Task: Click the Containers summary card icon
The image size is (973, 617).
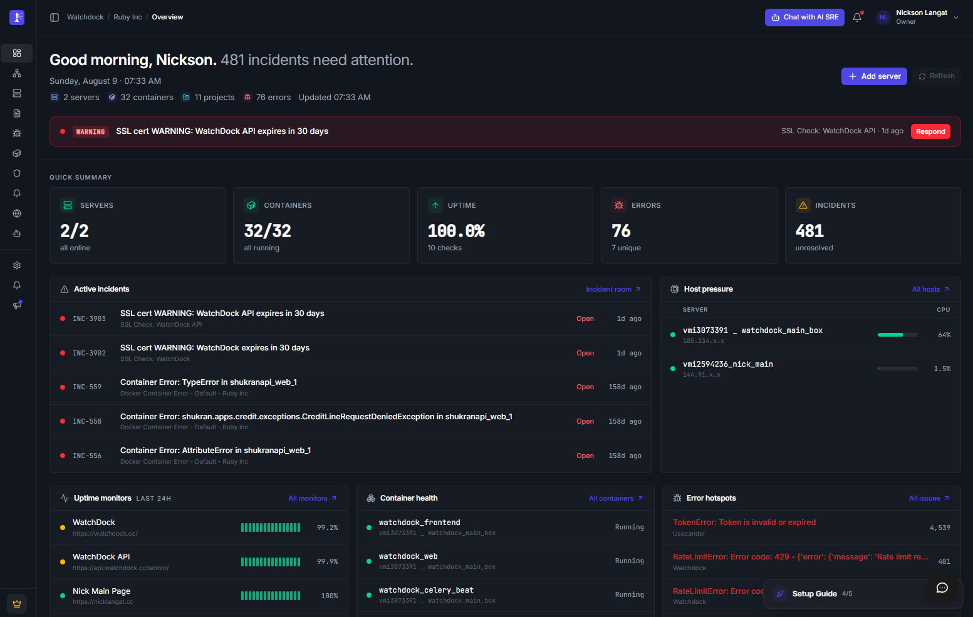Action: coord(251,205)
